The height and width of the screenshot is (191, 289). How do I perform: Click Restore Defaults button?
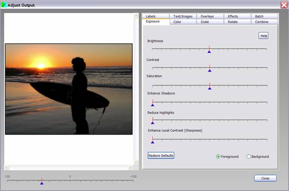coord(161,155)
